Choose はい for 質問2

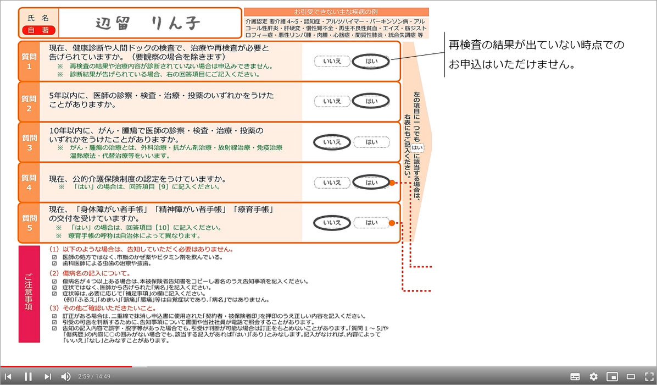pyautogui.click(x=371, y=101)
